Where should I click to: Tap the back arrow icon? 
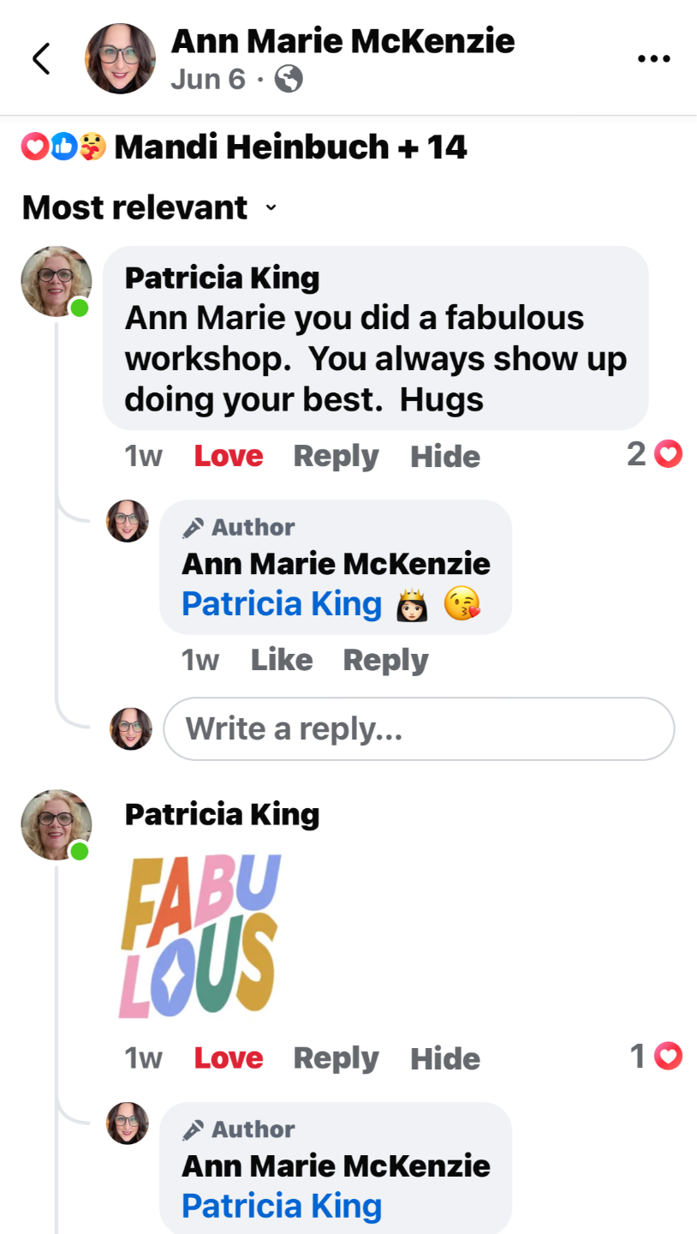(x=41, y=58)
